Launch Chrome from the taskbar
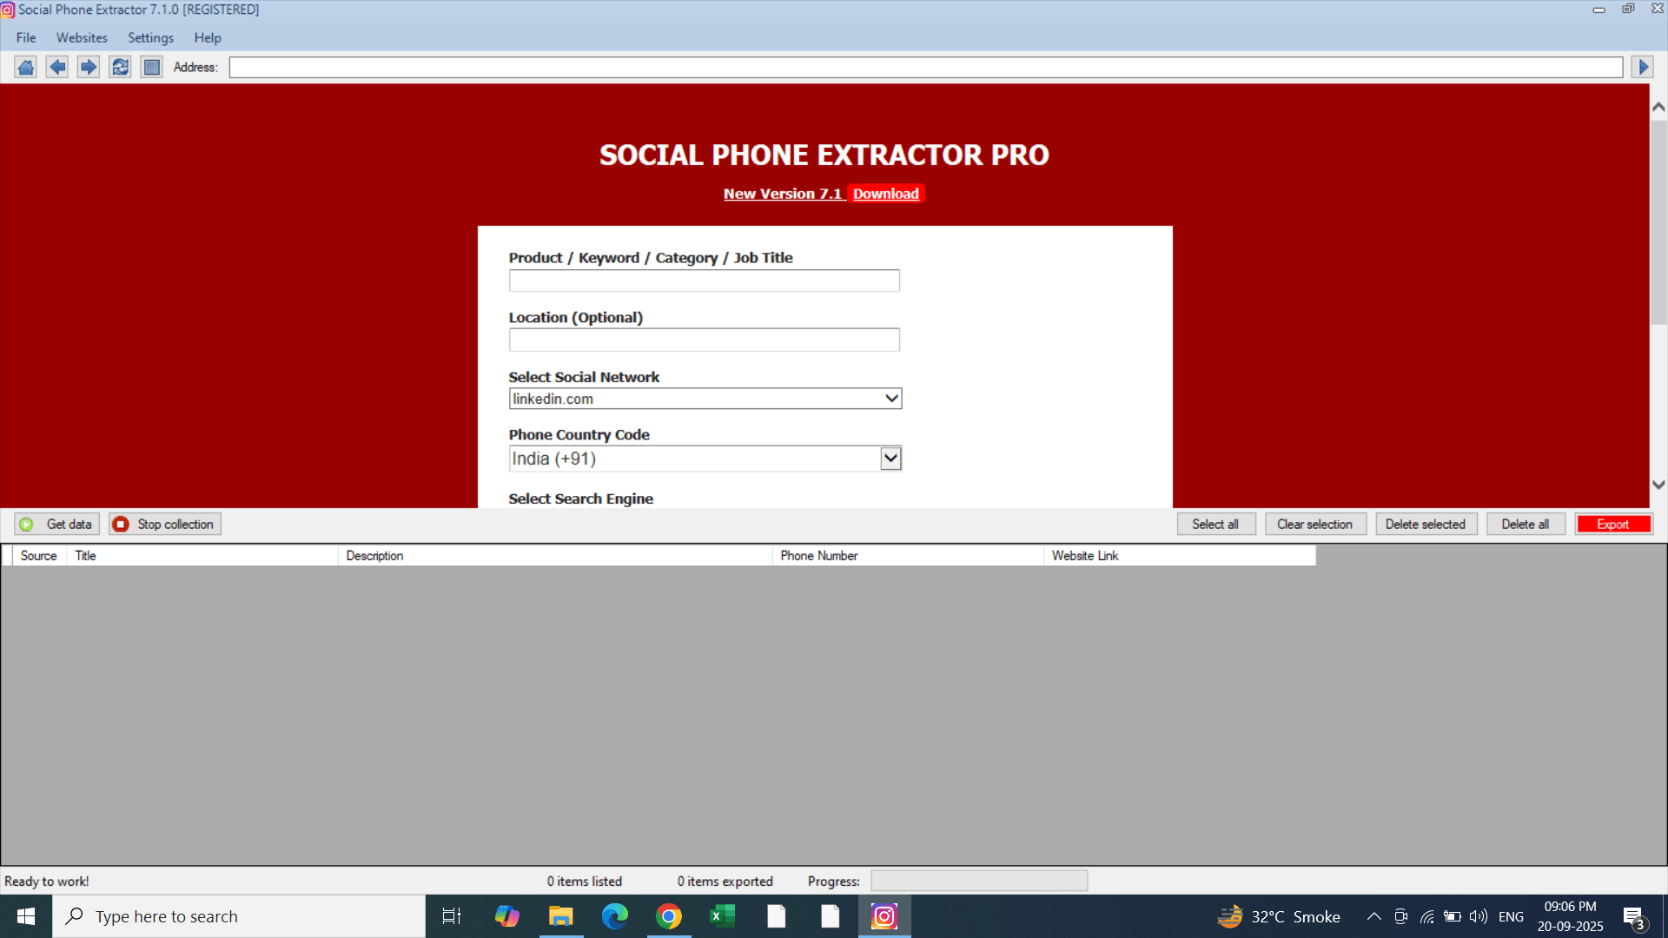The image size is (1668, 938). click(x=668, y=916)
